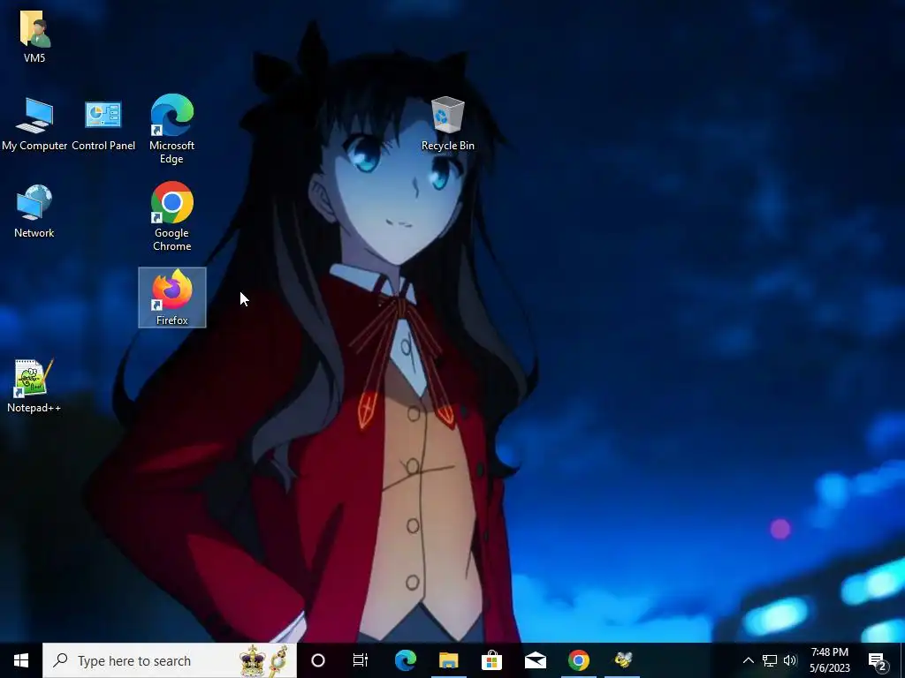The width and height of the screenshot is (905, 678).
Task: Open the clock showing 7:48 PM
Action: coord(829,660)
